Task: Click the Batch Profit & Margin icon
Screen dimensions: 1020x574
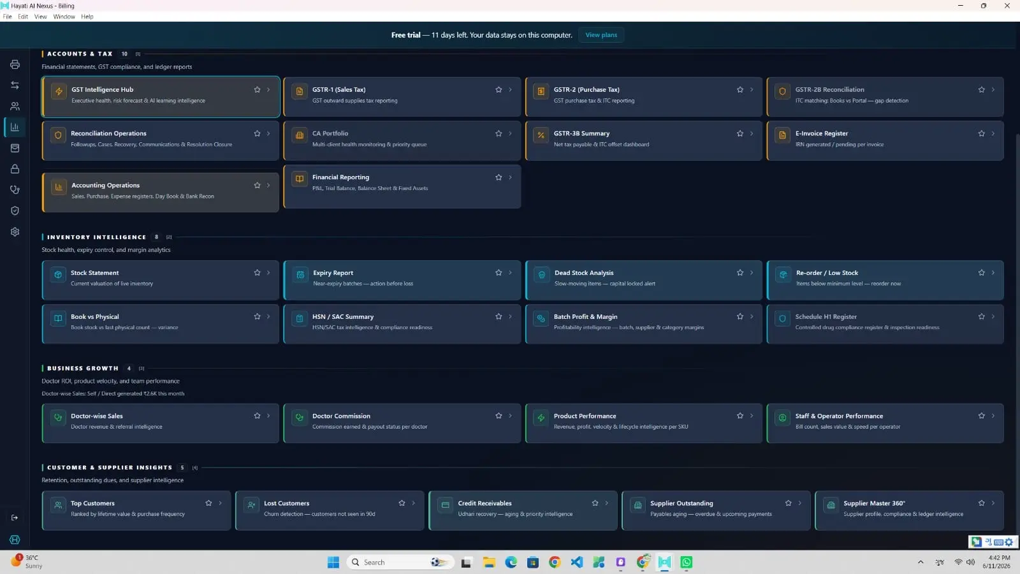Action: 541,318
